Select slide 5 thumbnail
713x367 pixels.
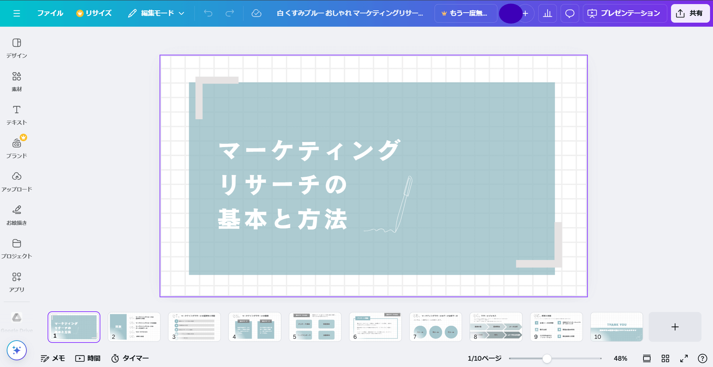coord(315,327)
